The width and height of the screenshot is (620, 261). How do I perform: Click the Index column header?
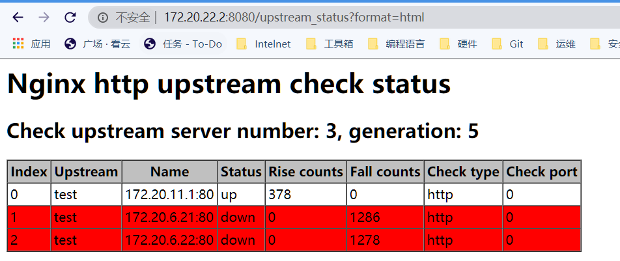(x=29, y=172)
